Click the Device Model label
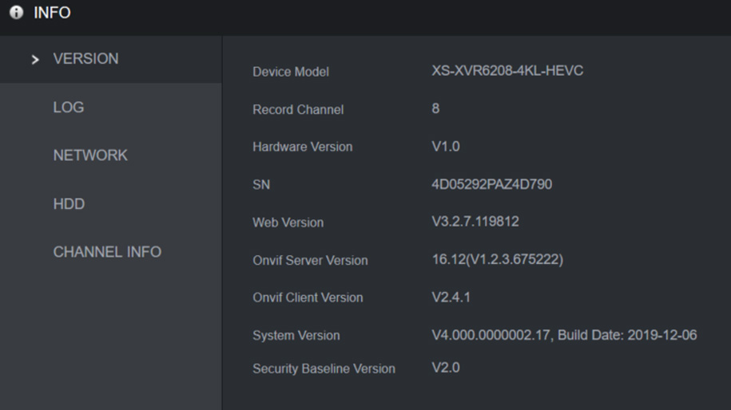Viewport: 731px width, 410px height. (291, 72)
